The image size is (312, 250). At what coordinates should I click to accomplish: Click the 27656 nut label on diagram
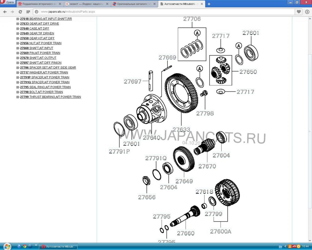[147, 197]
